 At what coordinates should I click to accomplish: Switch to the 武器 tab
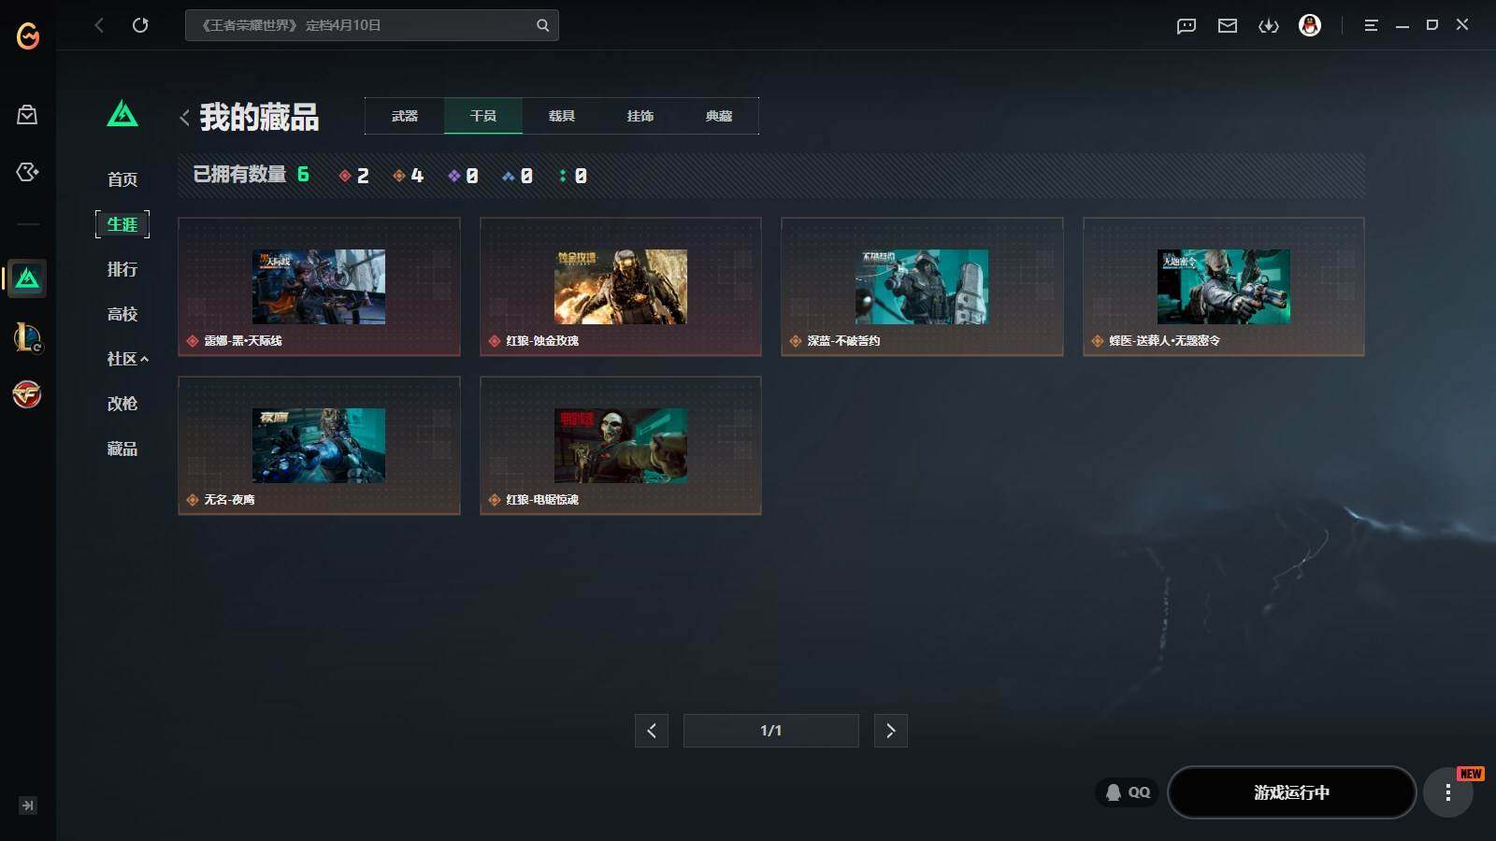[405, 116]
